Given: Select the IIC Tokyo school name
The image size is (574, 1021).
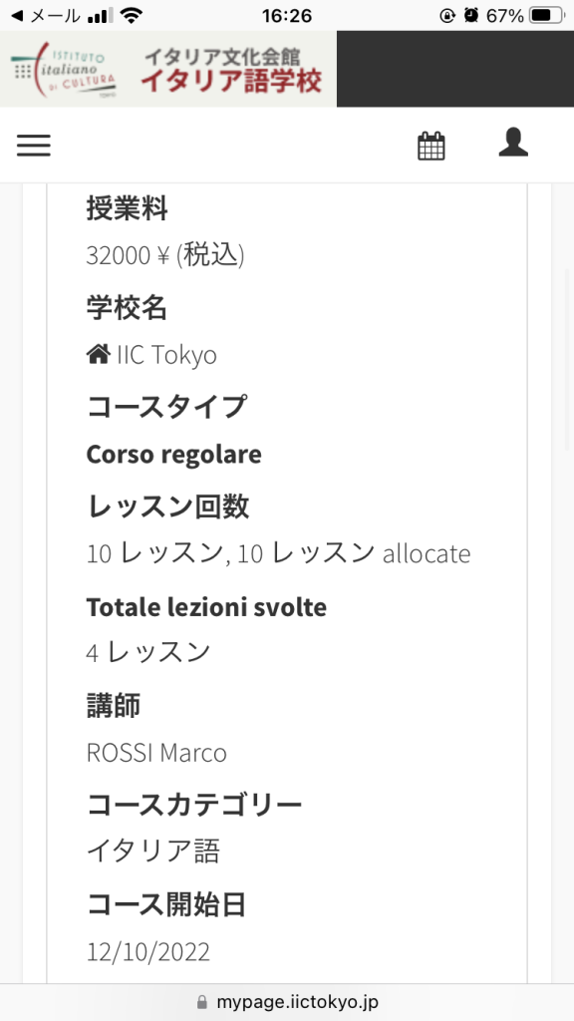Looking at the screenshot, I should coord(166,355).
